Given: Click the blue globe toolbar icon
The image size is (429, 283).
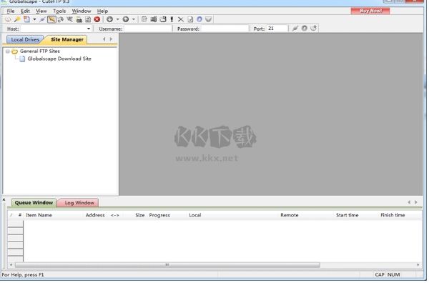Looking at the screenshot, I should point(199,19).
